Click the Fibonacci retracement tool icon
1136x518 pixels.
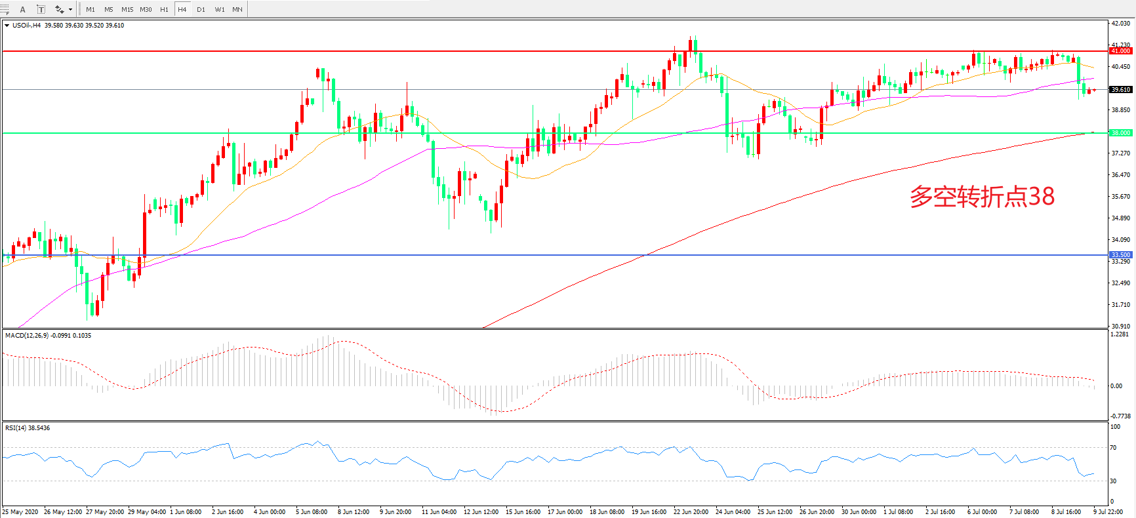(5, 9)
